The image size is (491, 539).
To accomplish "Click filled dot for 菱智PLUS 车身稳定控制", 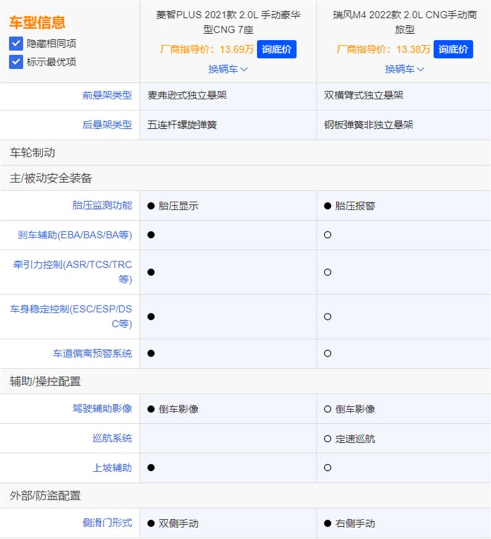I will click(x=151, y=316).
